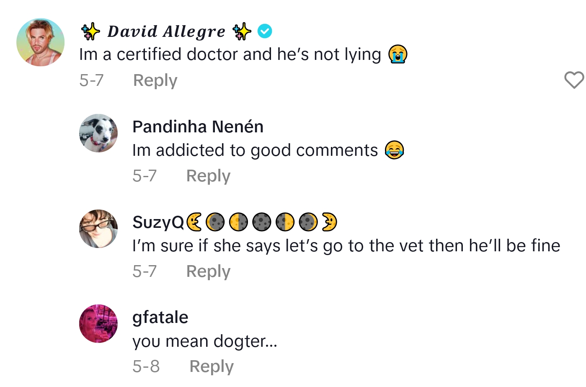Tap the sparkles emoji before David Allegre's name

pos(90,30)
